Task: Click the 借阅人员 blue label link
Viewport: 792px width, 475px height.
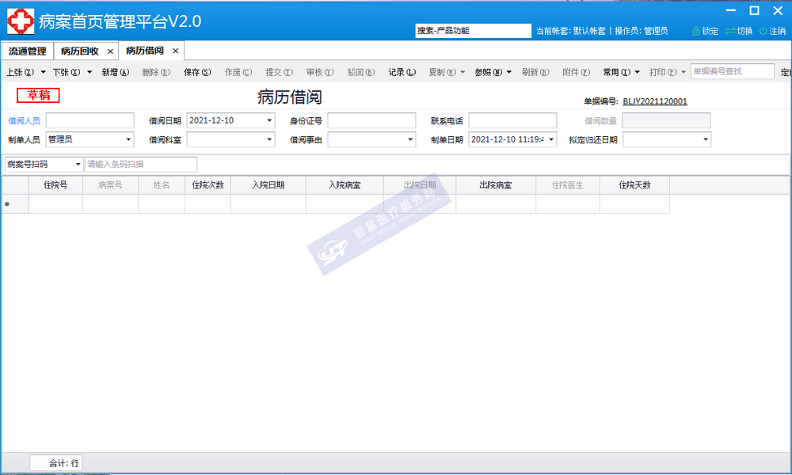Action: [24, 121]
